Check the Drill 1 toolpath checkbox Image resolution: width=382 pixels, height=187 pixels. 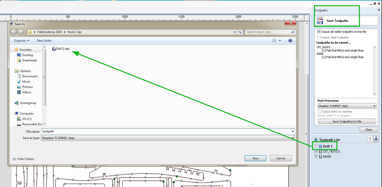tap(316, 146)
